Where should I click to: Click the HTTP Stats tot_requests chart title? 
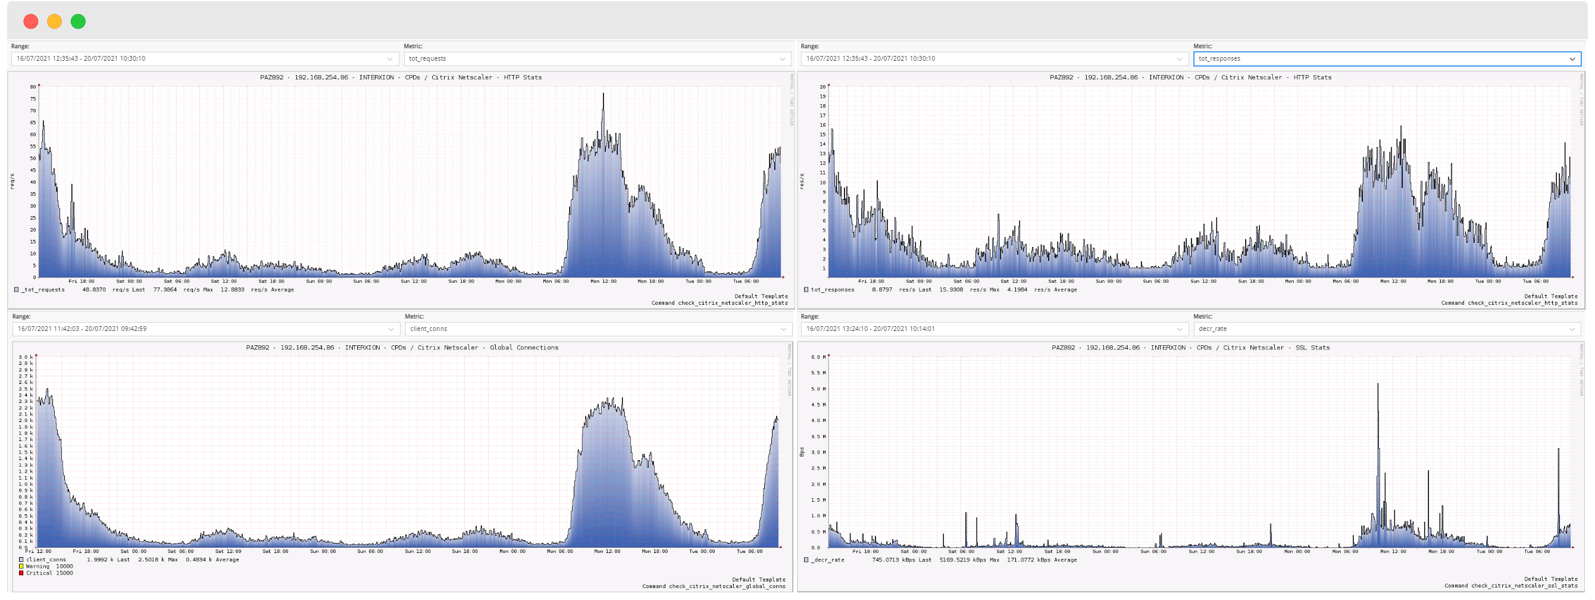point(401,77)
